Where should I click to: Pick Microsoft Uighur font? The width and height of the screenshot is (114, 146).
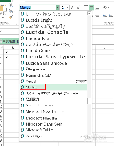coord(53,136)
